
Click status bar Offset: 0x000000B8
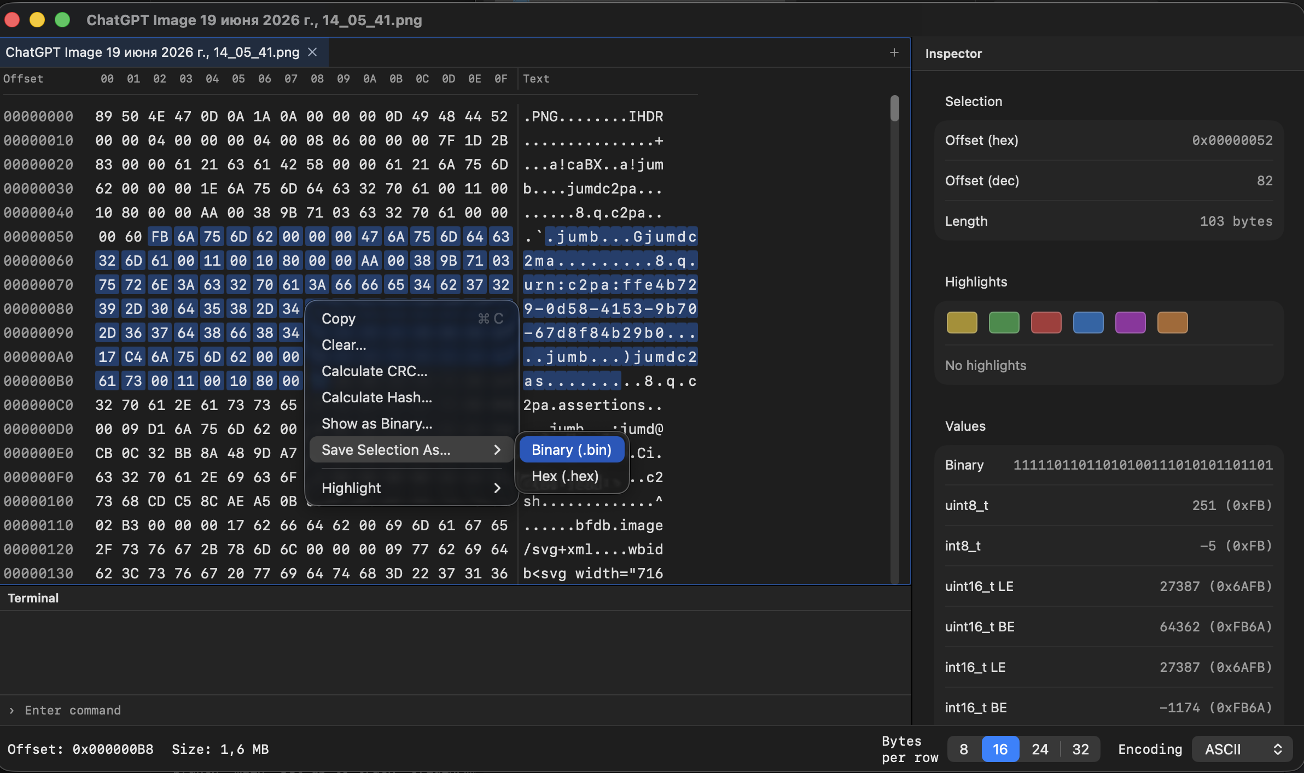point(80,749)
